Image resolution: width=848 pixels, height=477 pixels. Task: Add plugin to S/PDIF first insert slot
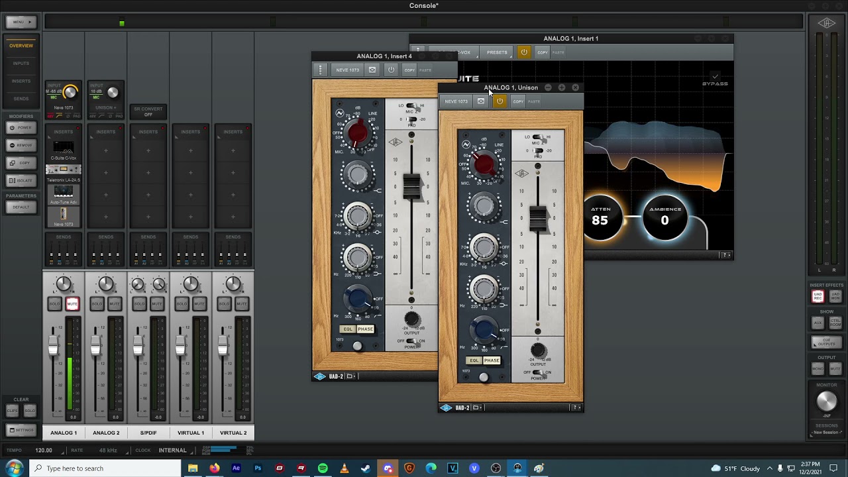coord(148,150)
